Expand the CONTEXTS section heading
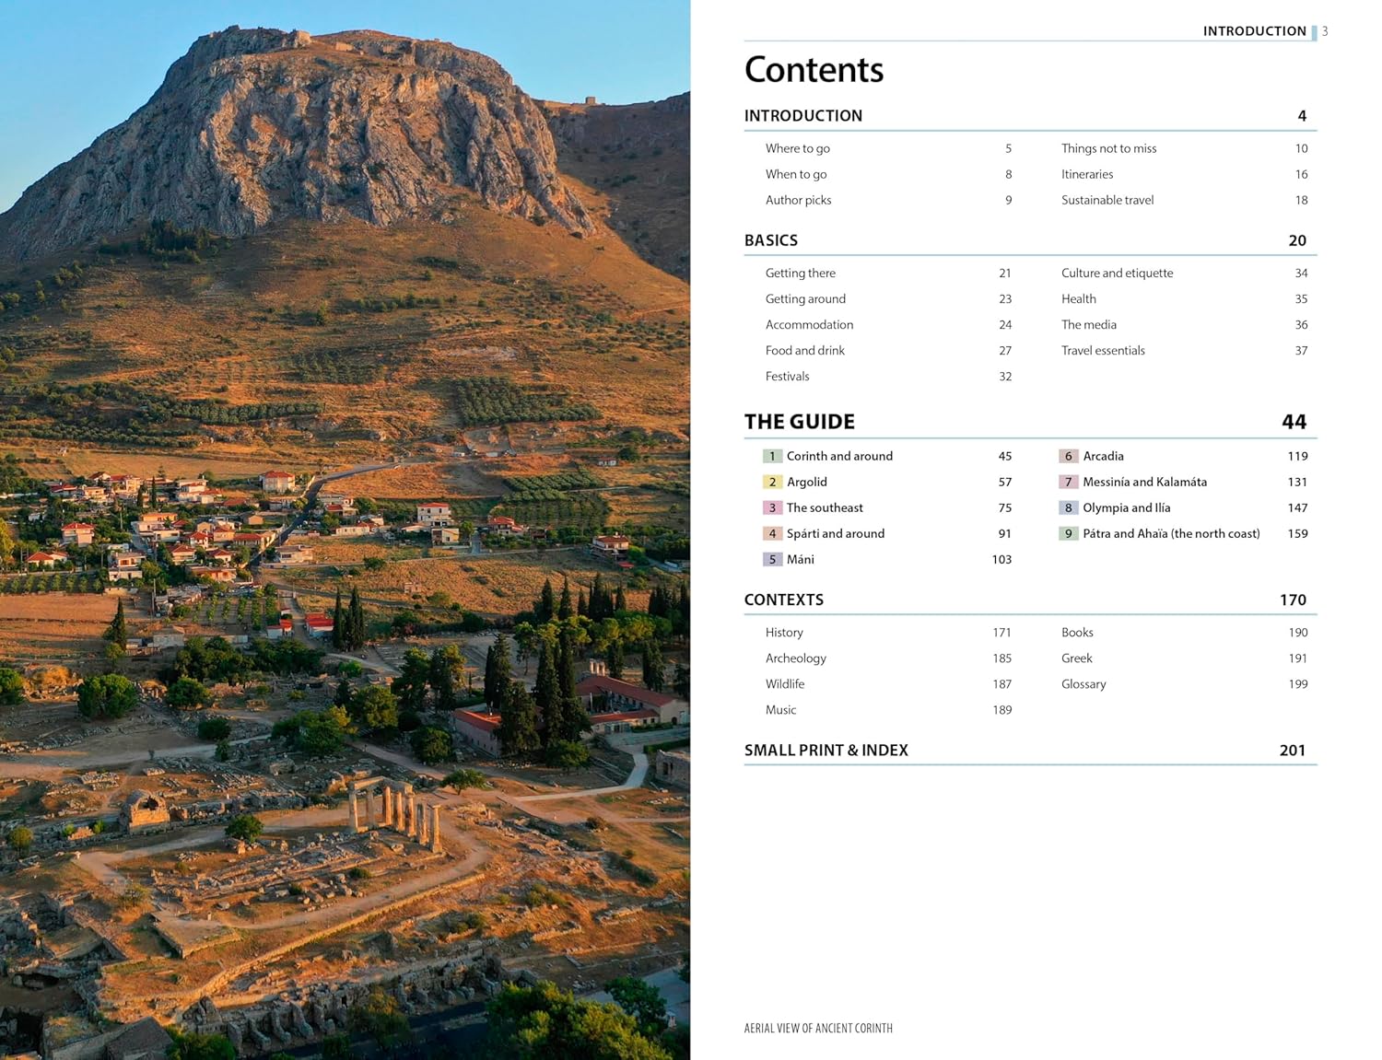This screenshot has height=1060, width=1382. coord(784,600)
